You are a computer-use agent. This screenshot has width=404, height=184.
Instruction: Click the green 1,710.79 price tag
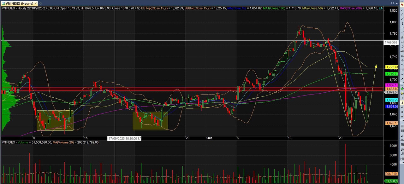[391, 74]
